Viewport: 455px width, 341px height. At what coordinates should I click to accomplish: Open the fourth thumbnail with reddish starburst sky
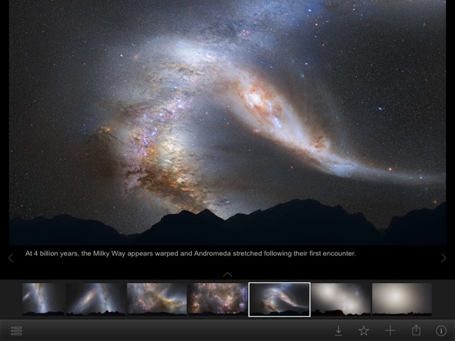[x=218, y=299]
